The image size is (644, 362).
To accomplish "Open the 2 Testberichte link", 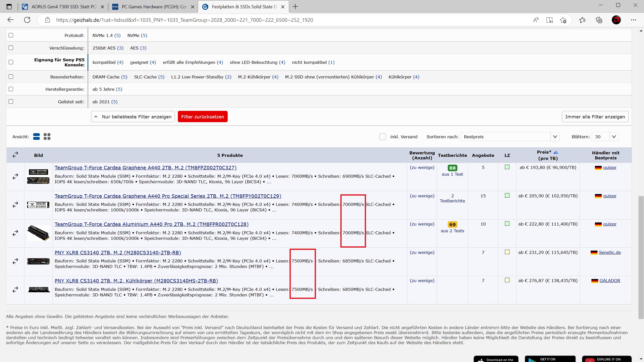I will (452, 198).
